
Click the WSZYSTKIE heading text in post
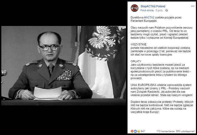(138, 44)
